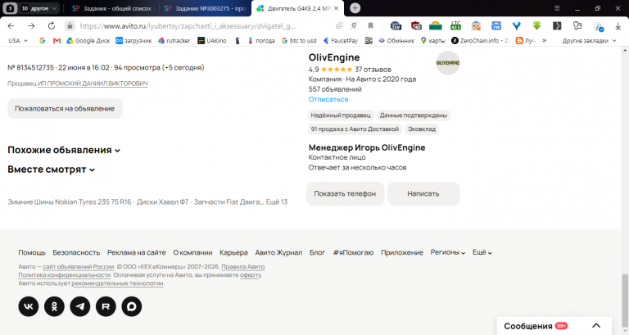Open the Ещё footer dropdown
Screen dimensions: 629x335
coord(482,252)
